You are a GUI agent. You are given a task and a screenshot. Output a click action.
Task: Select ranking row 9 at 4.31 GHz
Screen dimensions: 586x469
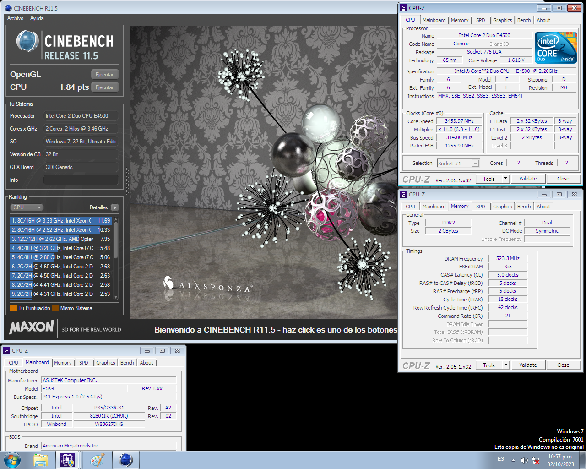(61, 294)
